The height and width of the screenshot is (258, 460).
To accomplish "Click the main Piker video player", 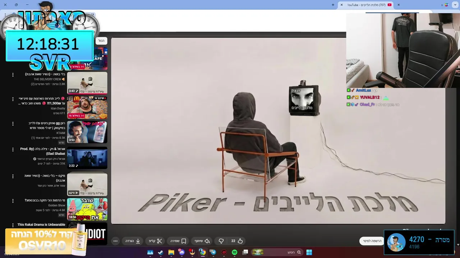I will (x=278, y=131).
